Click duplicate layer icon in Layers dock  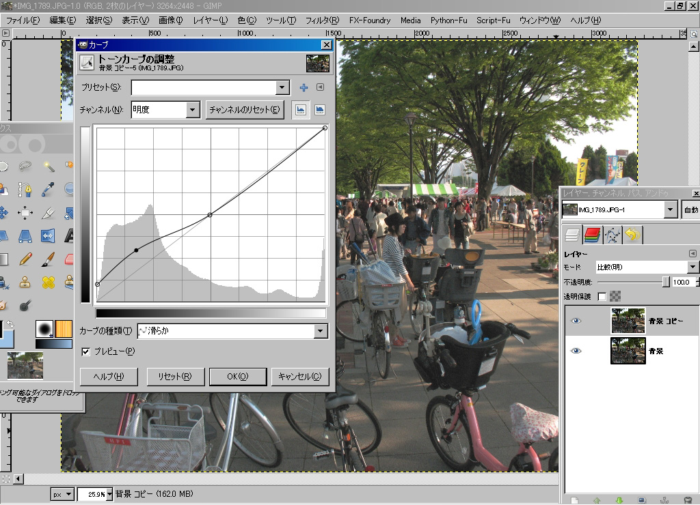pyautogui.click(x=641, y=500)
